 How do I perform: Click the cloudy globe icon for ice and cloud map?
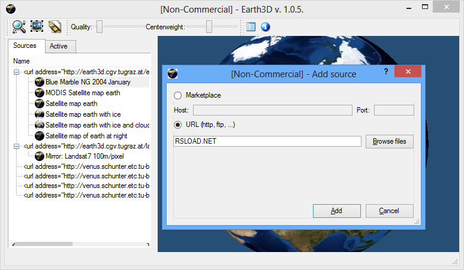point(40,125)
